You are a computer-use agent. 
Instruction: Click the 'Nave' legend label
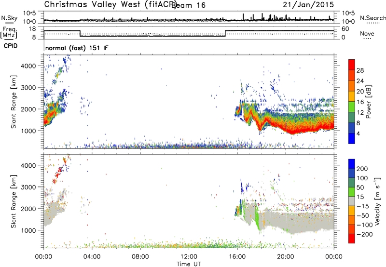367,33
